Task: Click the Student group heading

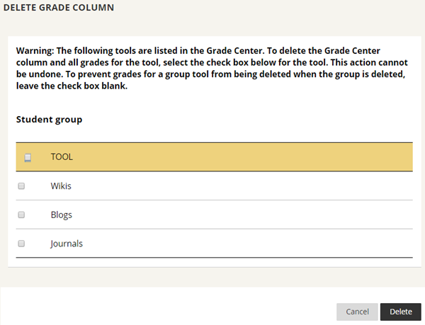Action: (49, 120)
